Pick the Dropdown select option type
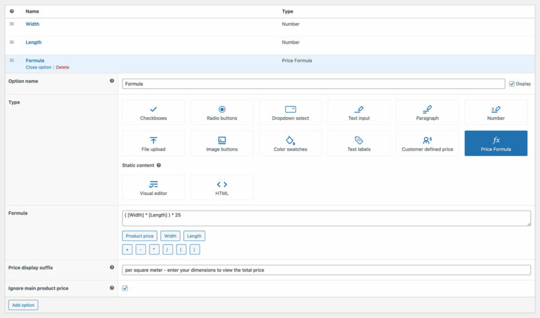Screen dimensions: 540x318 290,113
